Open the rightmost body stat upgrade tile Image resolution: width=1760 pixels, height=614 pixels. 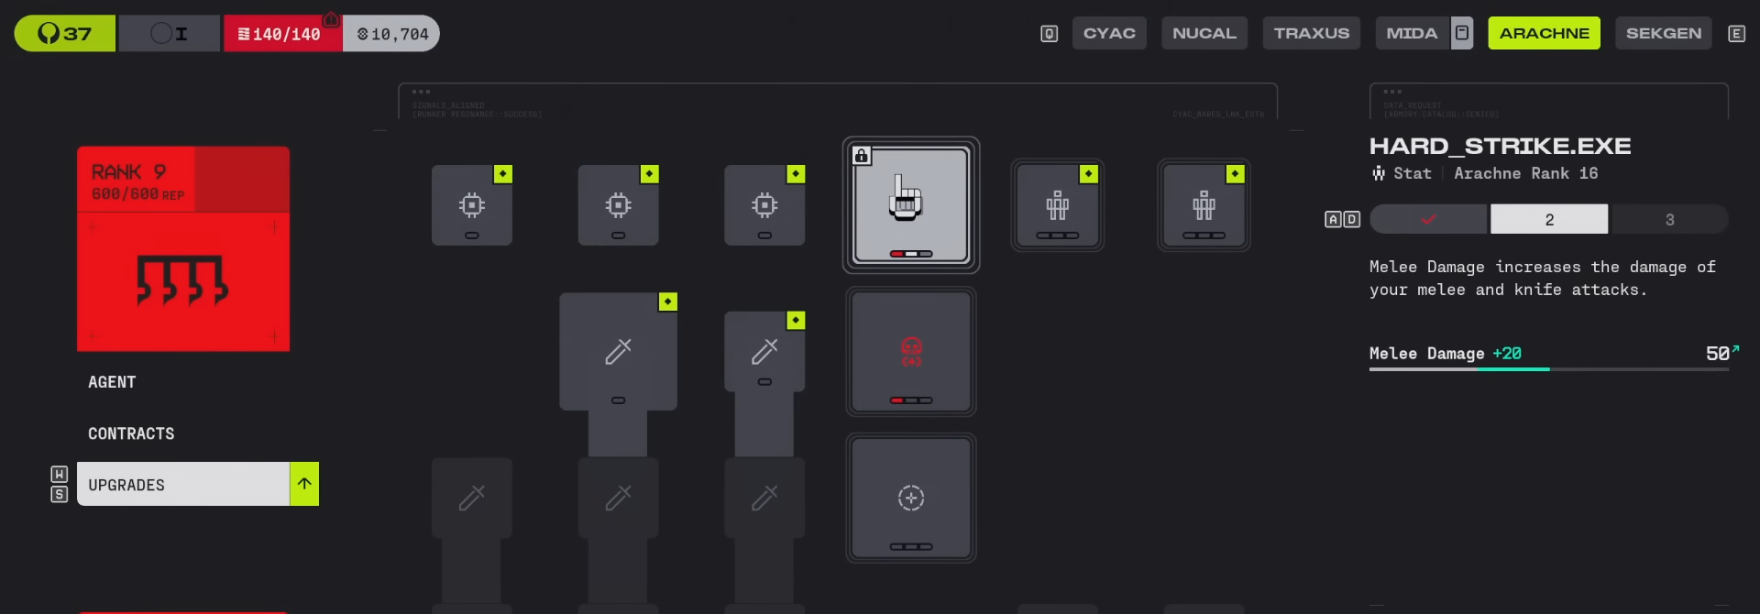[1204, 205]
